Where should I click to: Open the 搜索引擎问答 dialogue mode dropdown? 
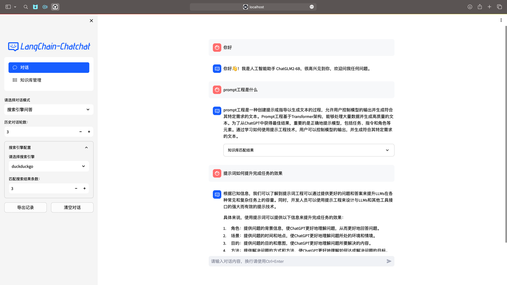click(x=49, y=110)
